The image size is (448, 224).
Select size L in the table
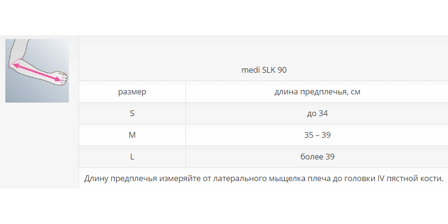tap(132, 157)
